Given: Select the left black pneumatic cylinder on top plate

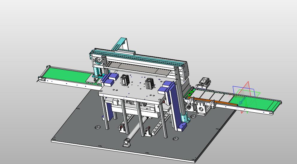Looking at the screenshot, I should pos(125,80).
